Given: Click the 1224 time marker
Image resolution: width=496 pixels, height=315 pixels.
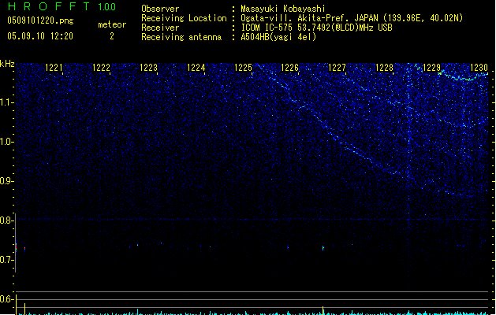Looking at the screenshot, I should pos(196,68).
